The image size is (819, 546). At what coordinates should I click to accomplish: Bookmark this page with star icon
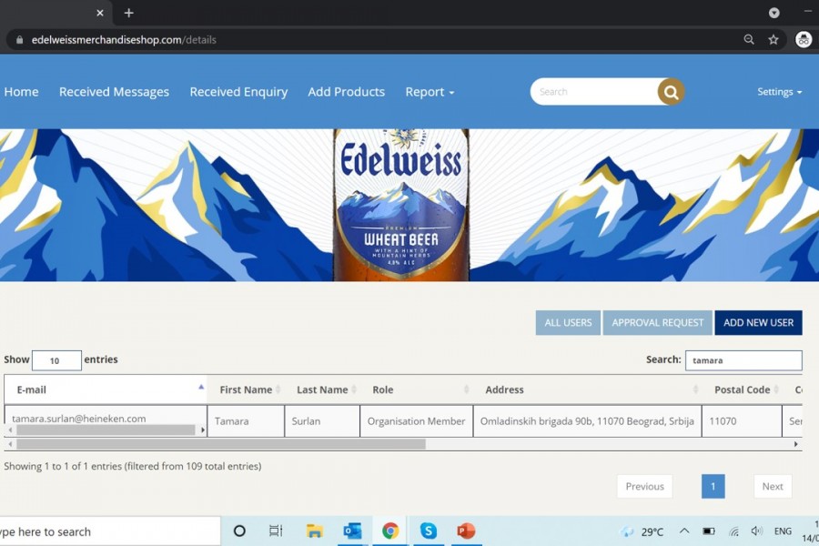pos(773,40)
